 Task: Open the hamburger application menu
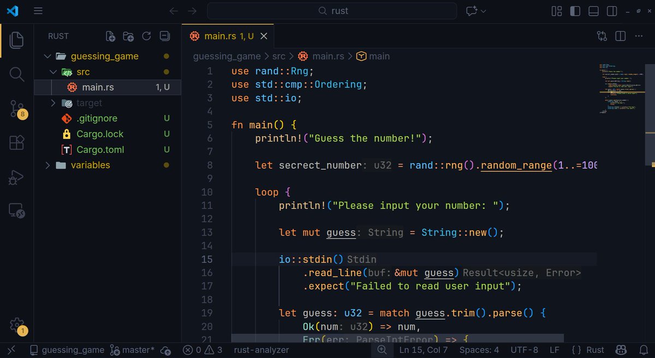click(x=38, y=11)
